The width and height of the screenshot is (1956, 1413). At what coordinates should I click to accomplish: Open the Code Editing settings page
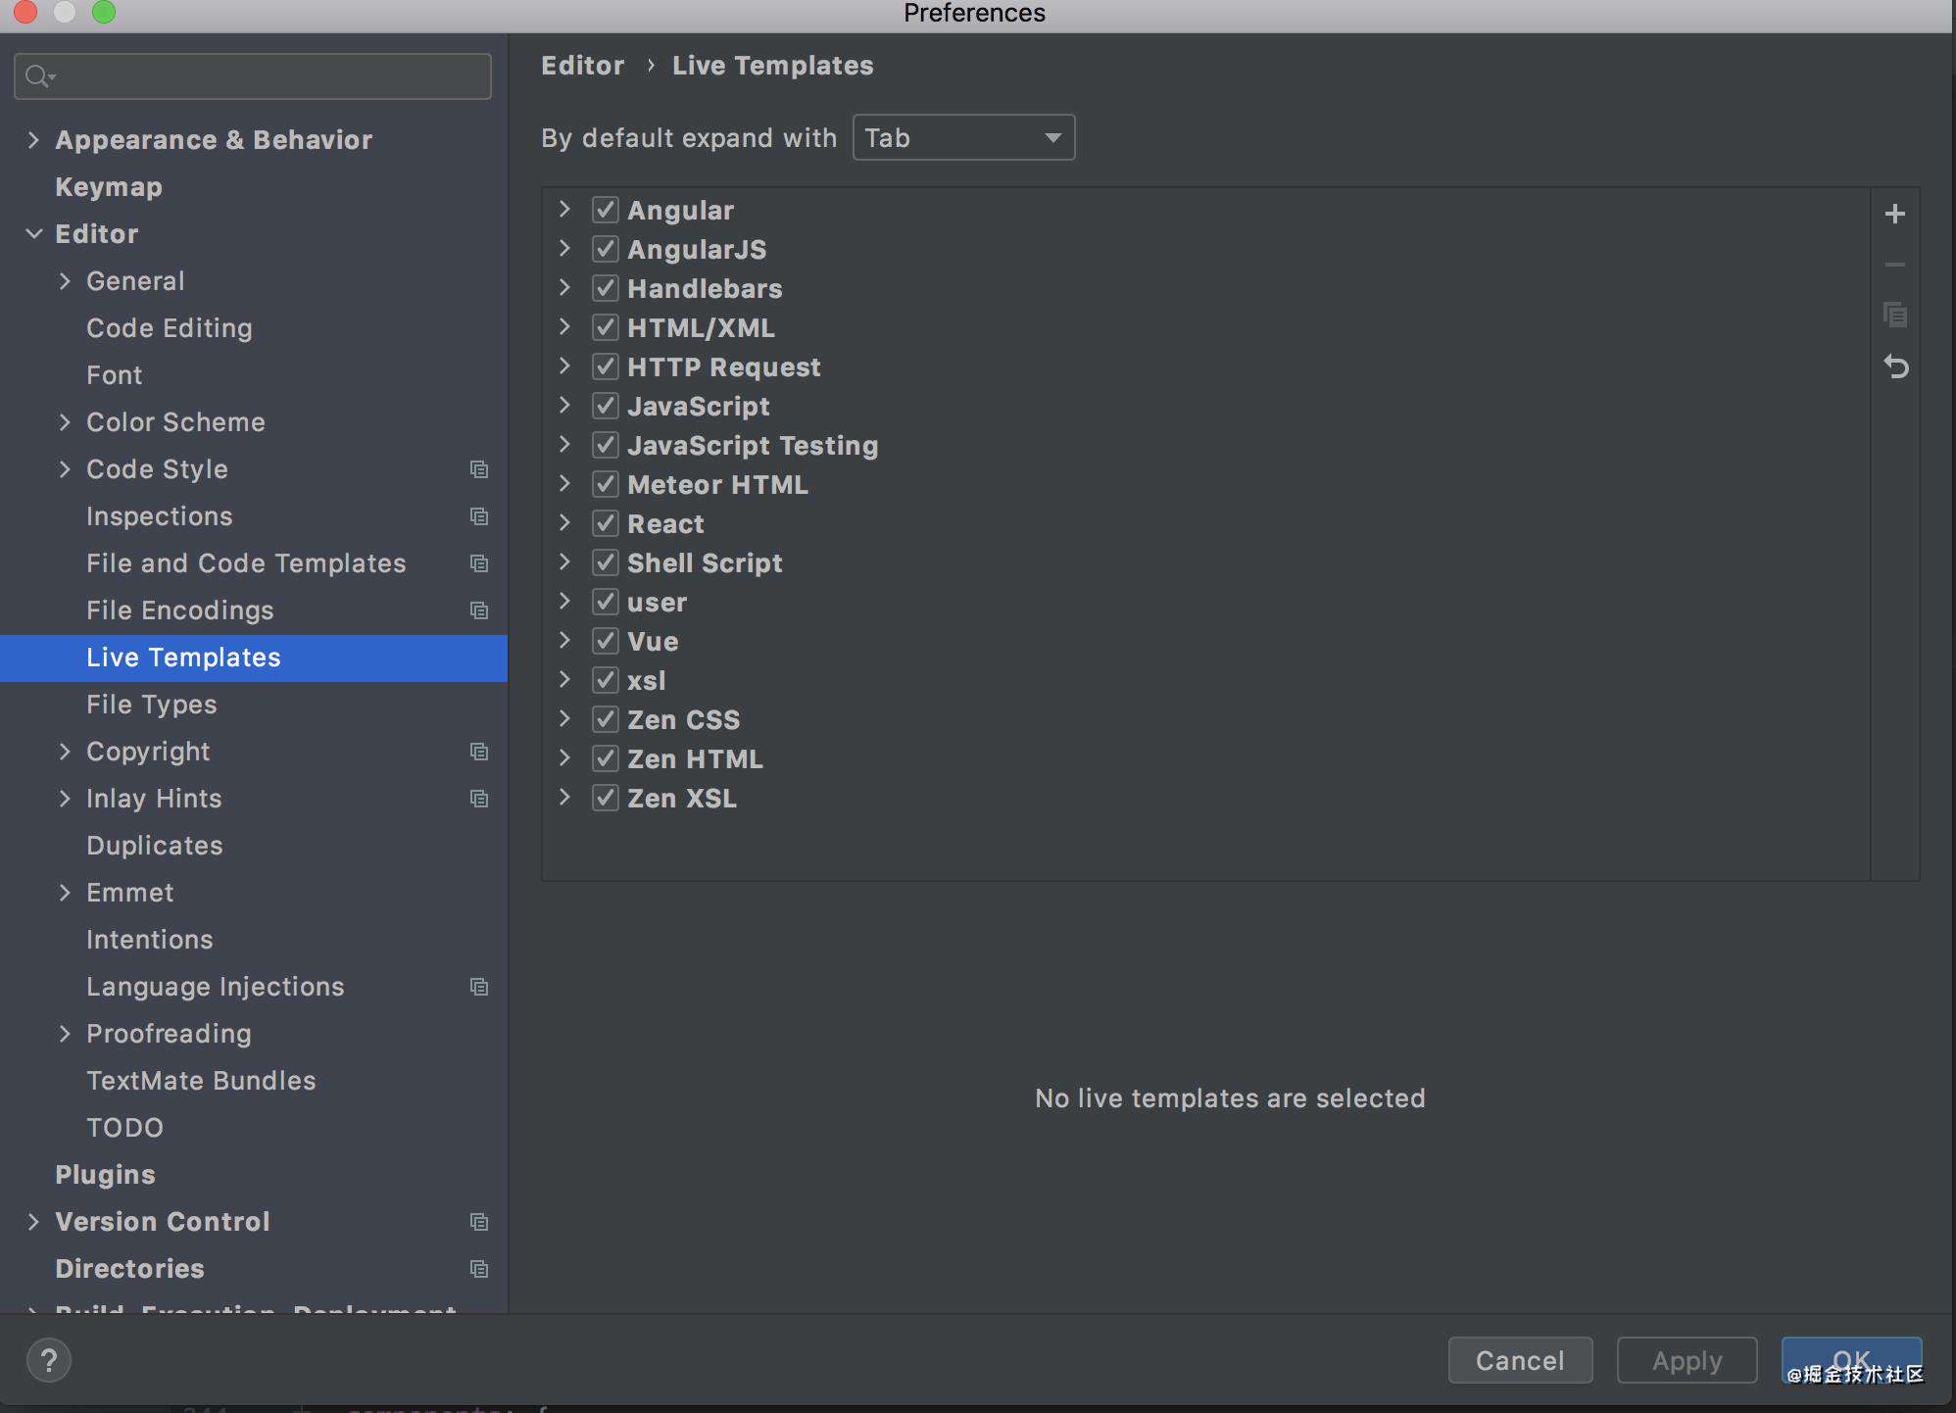click(x=170, y=328)
